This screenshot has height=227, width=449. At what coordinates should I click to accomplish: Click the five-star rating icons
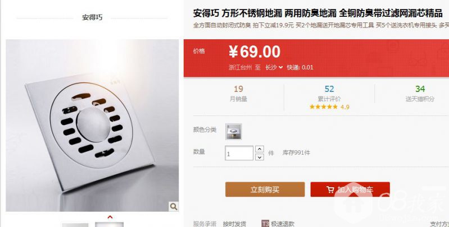coord(324,107)
